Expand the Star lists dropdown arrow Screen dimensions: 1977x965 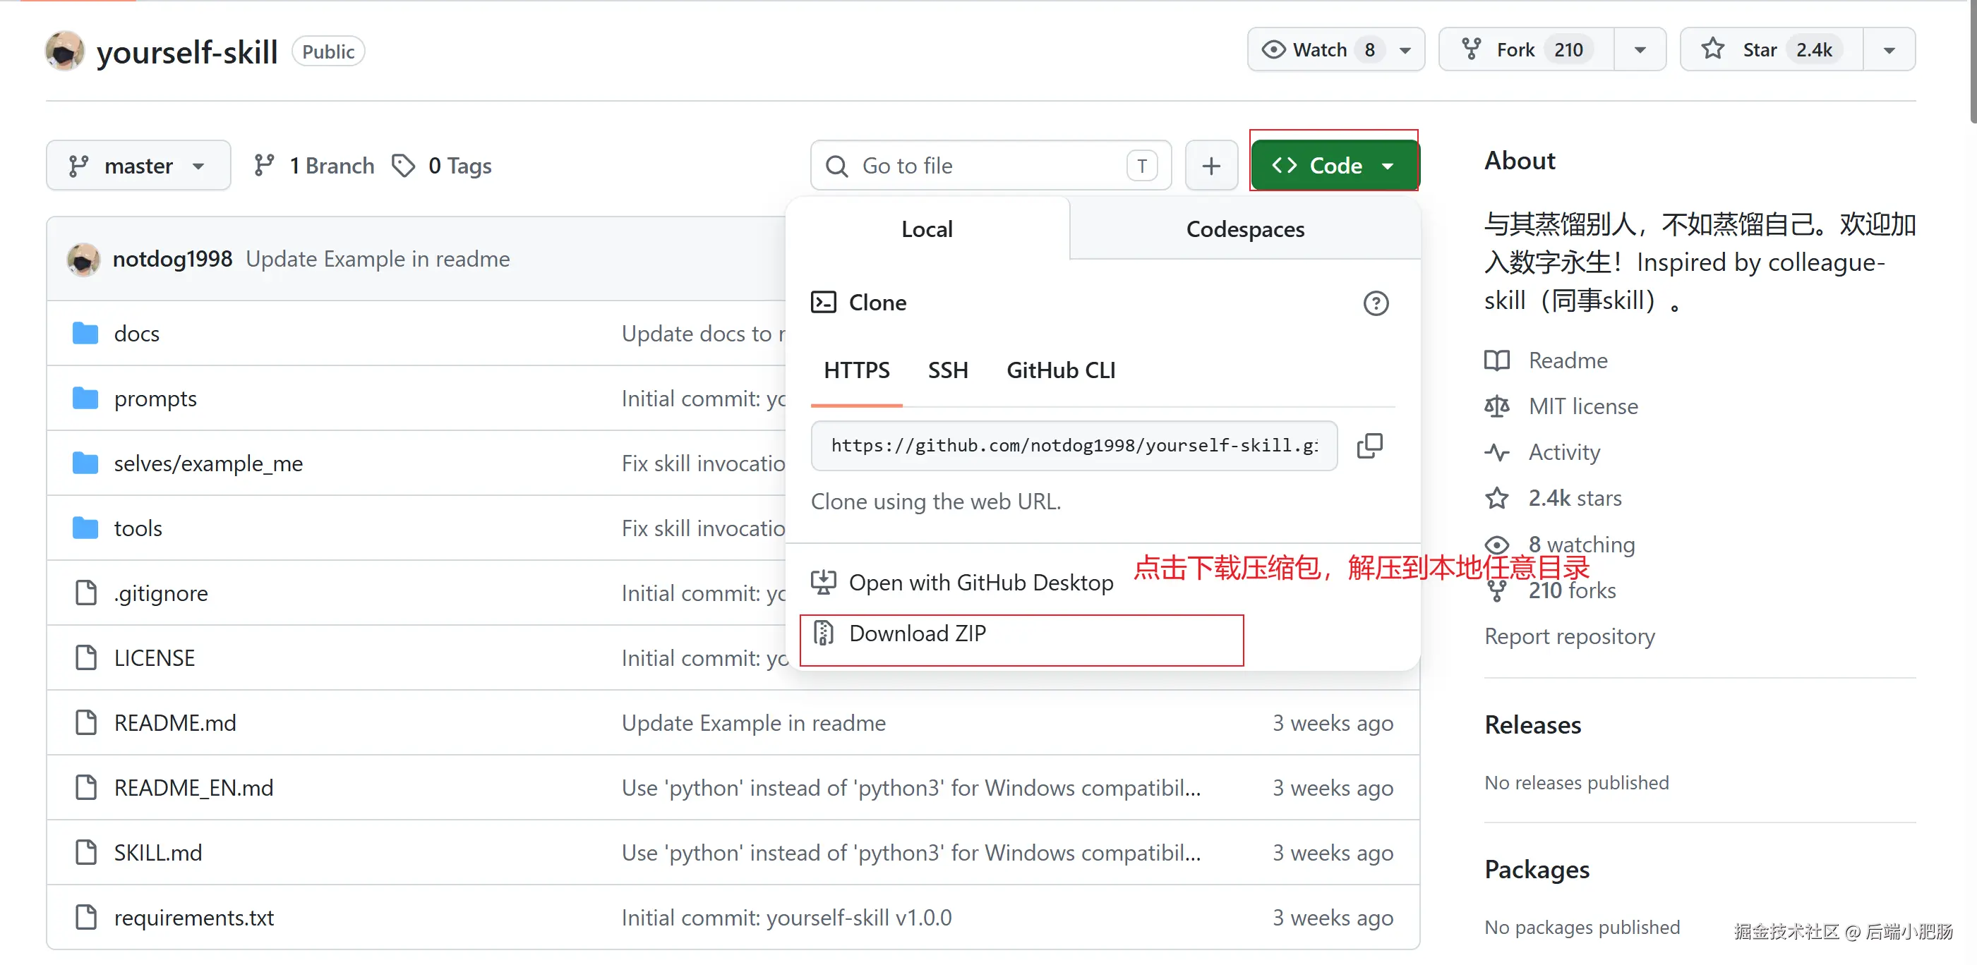tap(1888, 50)
